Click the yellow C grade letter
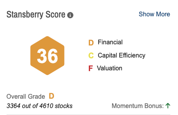Viewport: 178px width, 115px height. (x=91, y=55)
